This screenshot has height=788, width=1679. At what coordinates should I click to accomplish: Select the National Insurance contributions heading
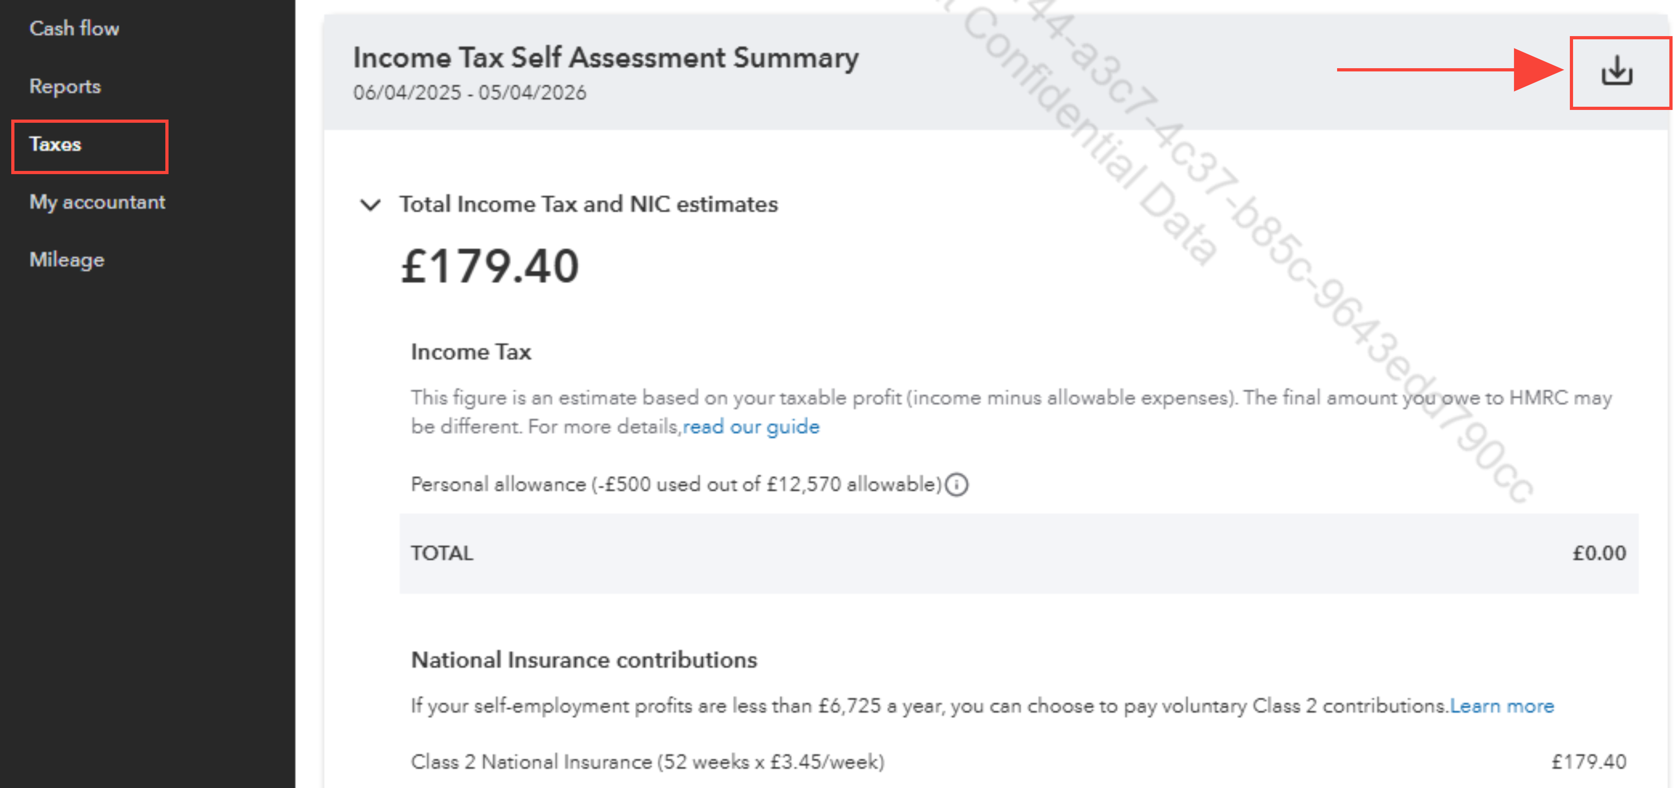click(x=583, y=660)
